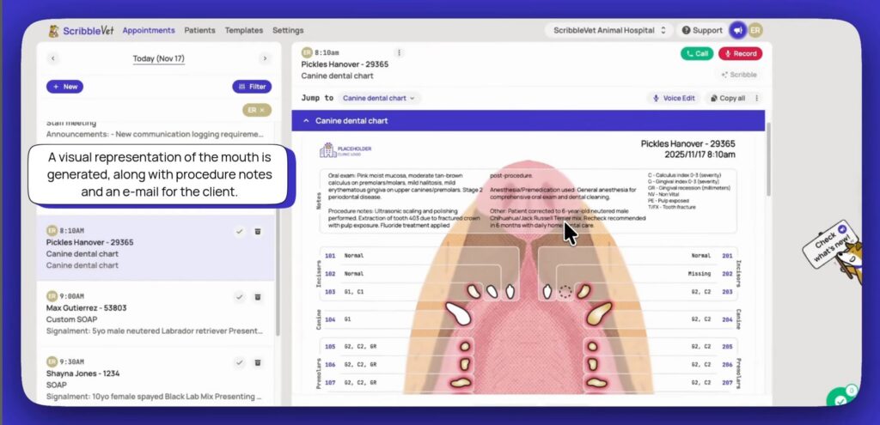Screen dimensions: 880x425
Task: Click tooth number 204 label
Action: [727, 319]
